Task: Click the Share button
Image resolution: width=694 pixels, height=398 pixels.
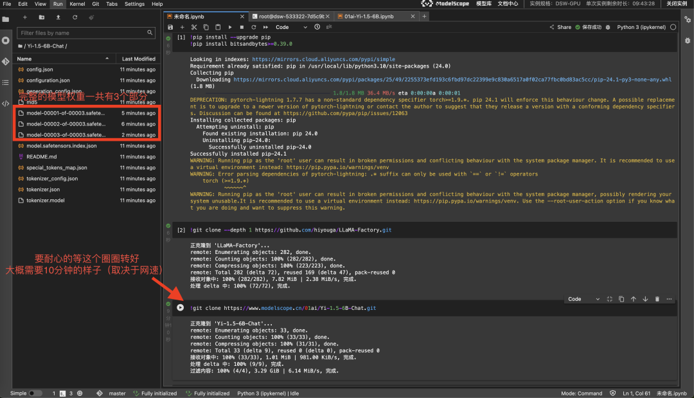Action: pos(560,27)
